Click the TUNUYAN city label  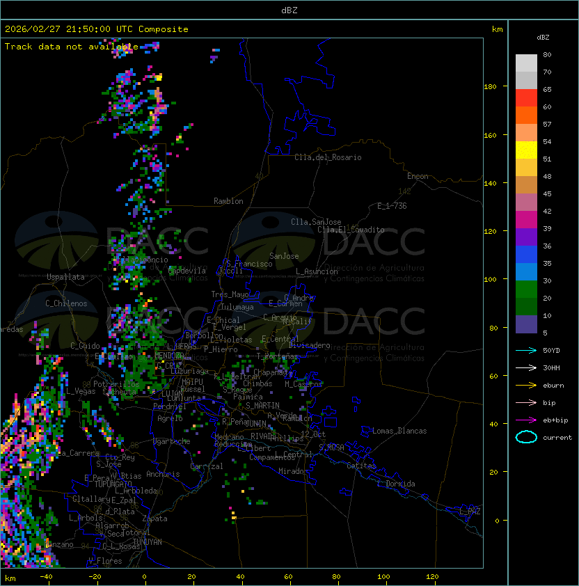[x=148, y=541]
